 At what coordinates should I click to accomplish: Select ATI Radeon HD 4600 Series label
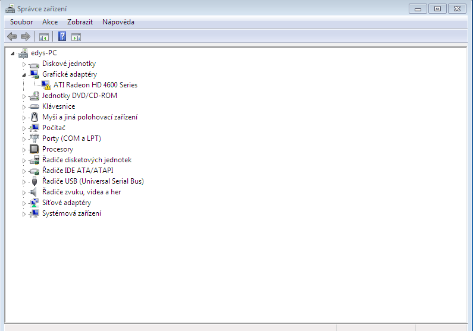tap(95, 85)
